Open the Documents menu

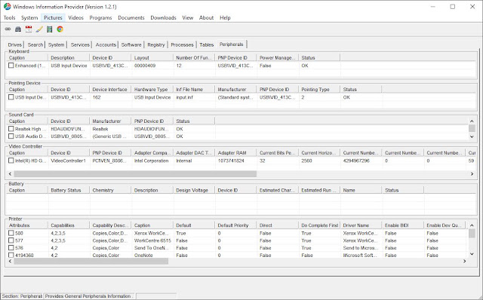pos(131,17)
